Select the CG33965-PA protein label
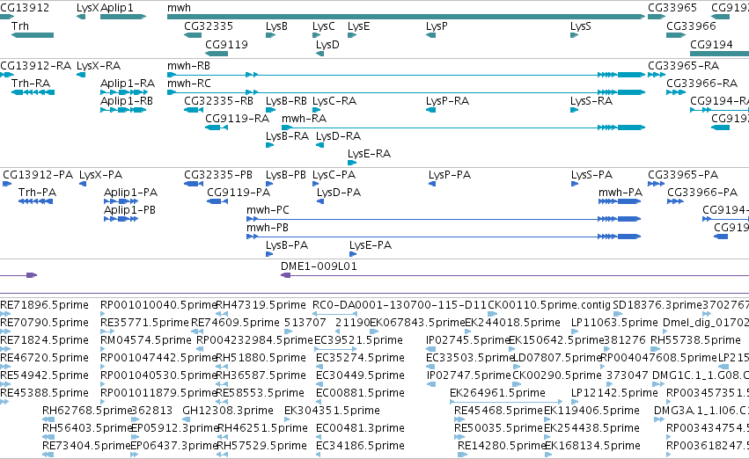 [x=683, y=175]
